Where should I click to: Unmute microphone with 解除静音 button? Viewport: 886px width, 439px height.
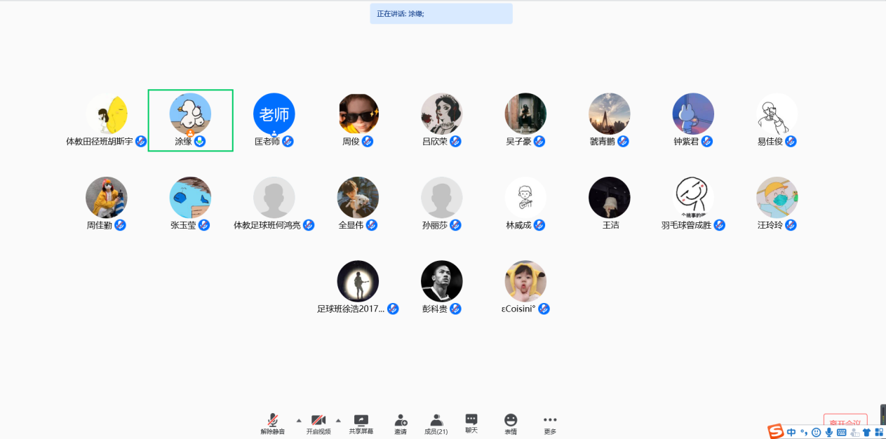(x=273, y=423)
